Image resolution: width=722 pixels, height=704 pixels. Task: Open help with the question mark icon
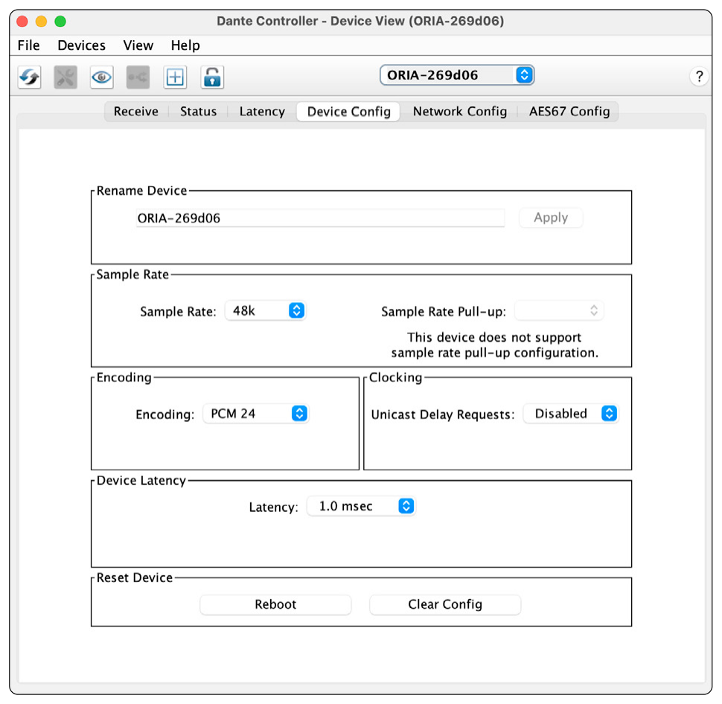click(699, 76)
